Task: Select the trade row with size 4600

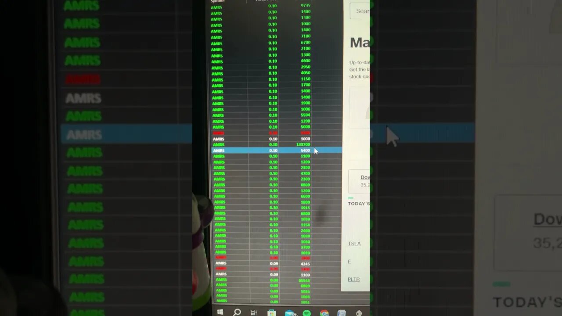Action: [277, 61]
